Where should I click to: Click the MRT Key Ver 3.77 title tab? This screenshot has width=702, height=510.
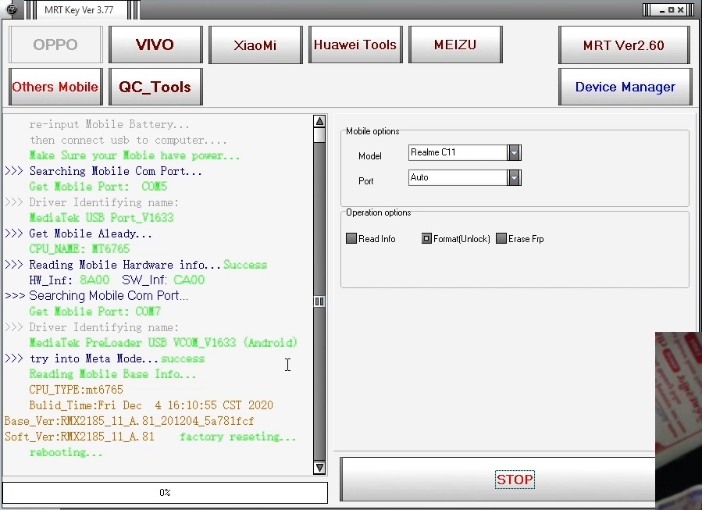coord(79,10)
